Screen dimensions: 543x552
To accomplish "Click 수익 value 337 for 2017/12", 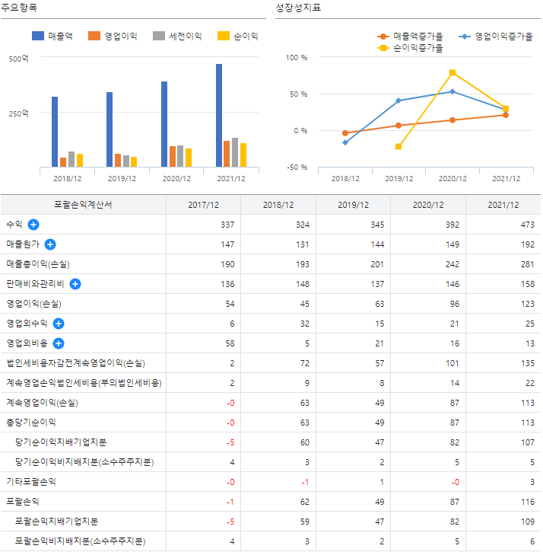I will 227,225.
